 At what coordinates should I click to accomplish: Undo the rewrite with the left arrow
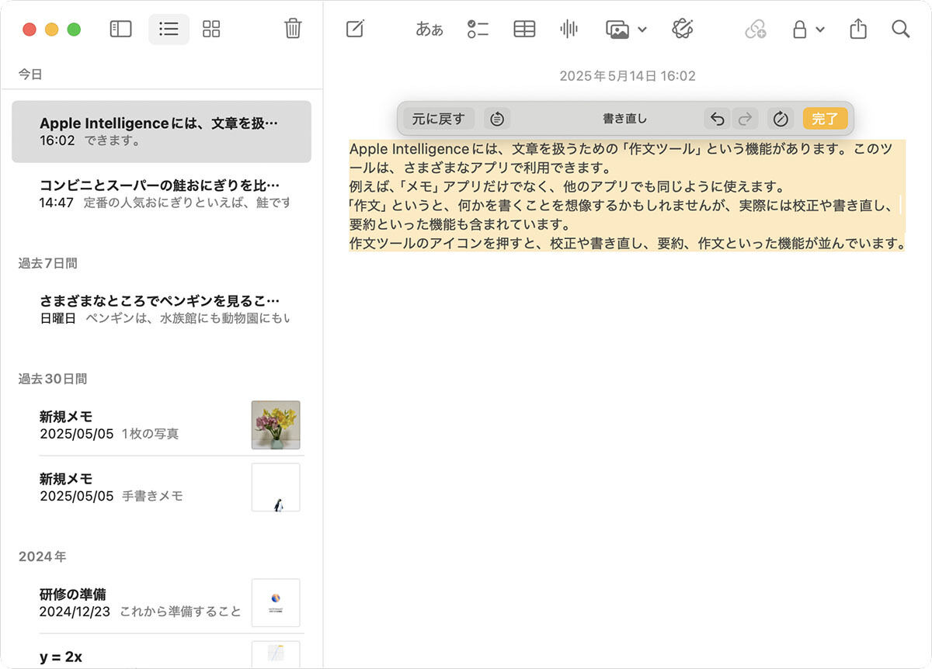pos(718,119)
